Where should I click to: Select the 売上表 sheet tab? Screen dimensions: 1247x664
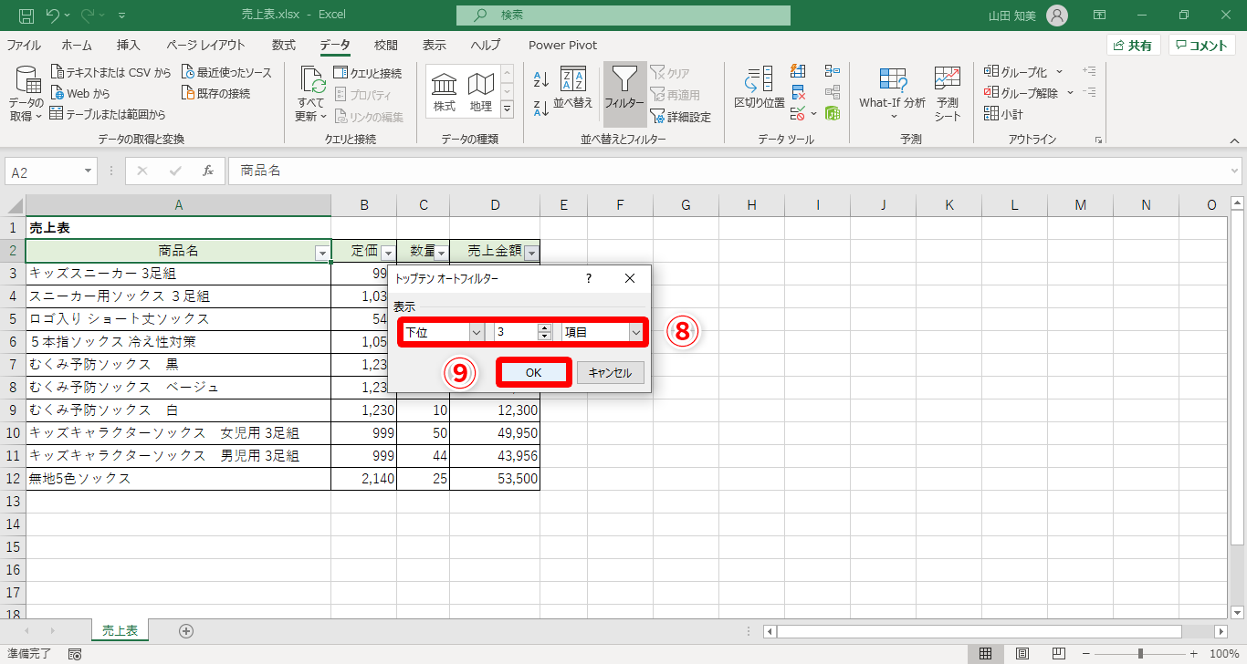pyautogui.click(x=120, y=630)
